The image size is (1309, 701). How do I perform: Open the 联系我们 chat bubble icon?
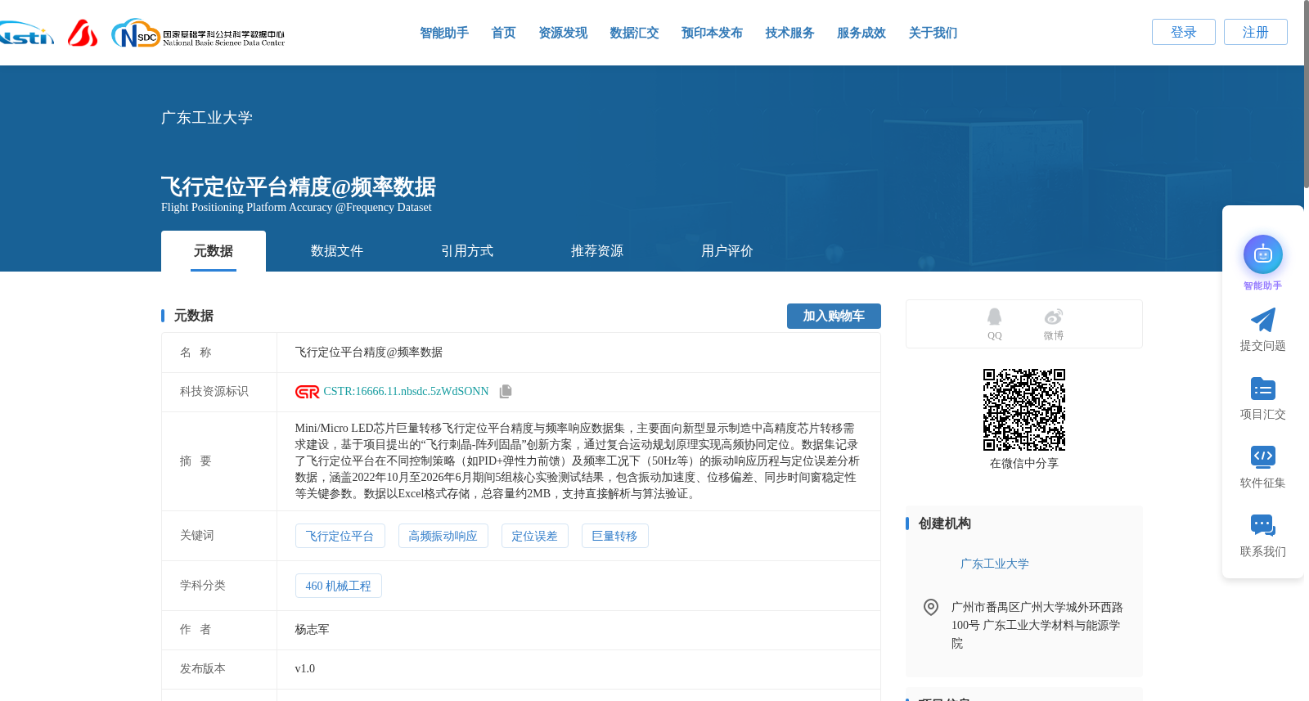[x=1262, y=526]
